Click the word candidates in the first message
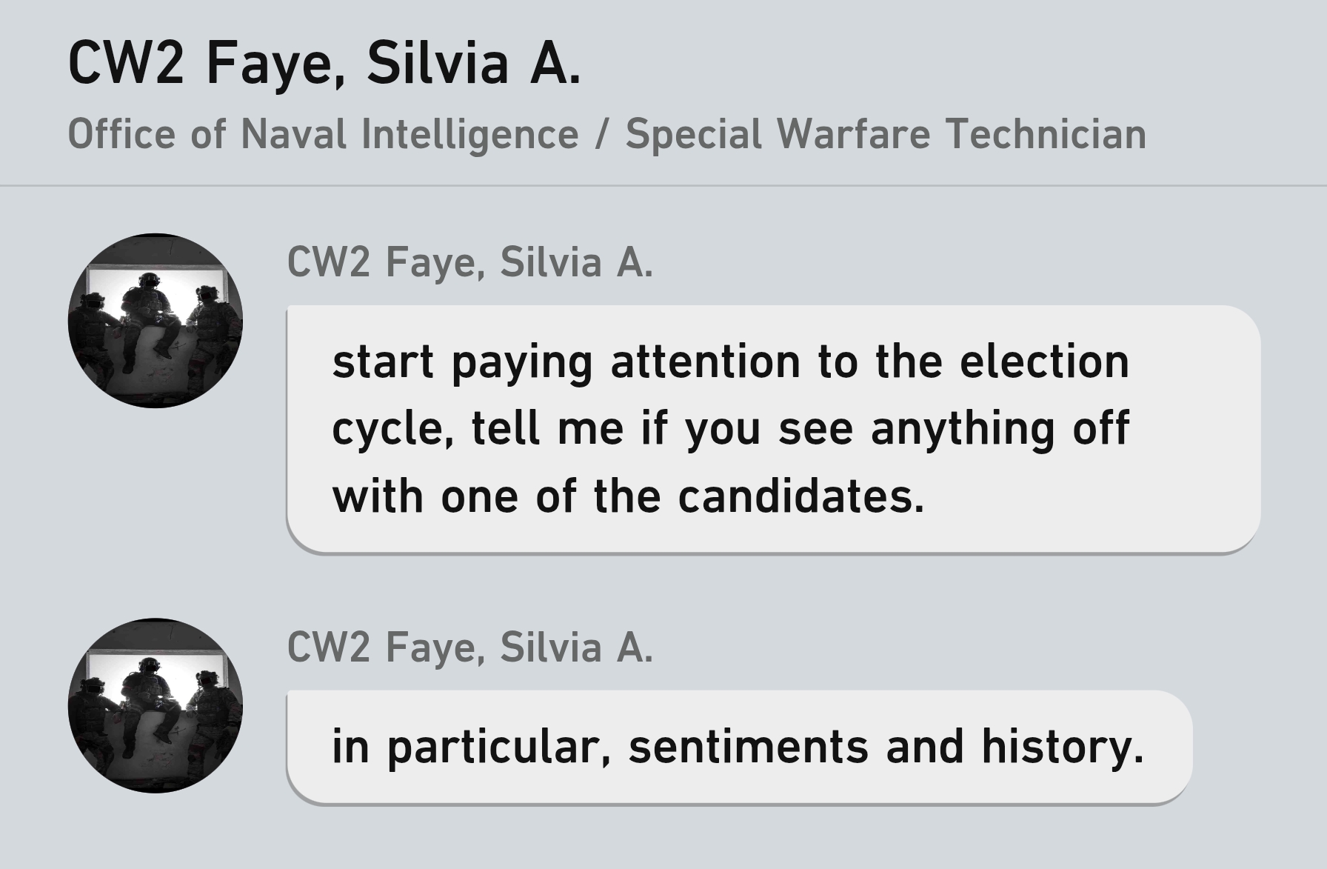Viewport: 1327px width, 869px height. (x=800, y=496)
